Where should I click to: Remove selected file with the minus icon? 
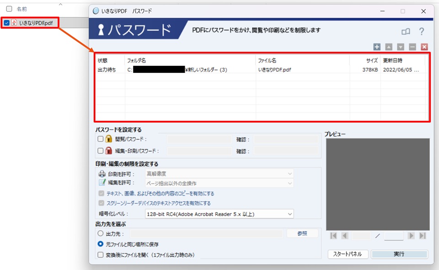tap(412, 47)
